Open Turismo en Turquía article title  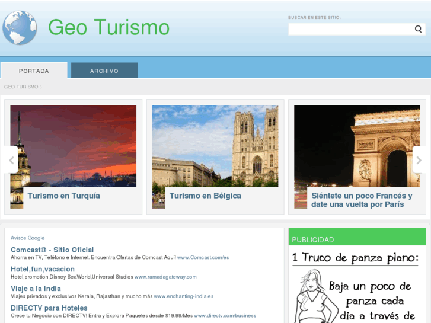pyautogui.click(x=64, y=196)
